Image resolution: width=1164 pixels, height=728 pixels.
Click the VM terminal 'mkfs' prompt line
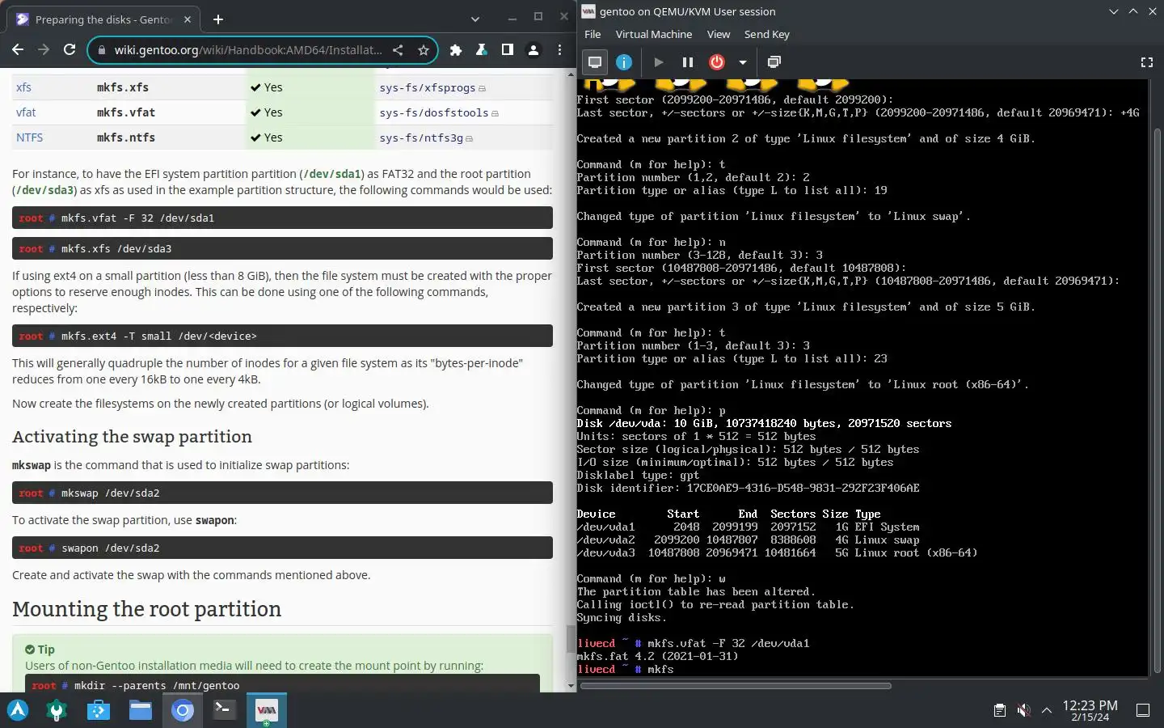[x=626, y=669]
